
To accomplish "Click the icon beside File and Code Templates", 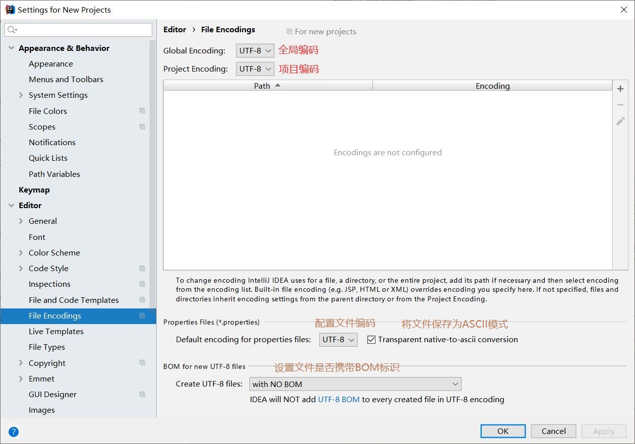I will click(142, 300).
